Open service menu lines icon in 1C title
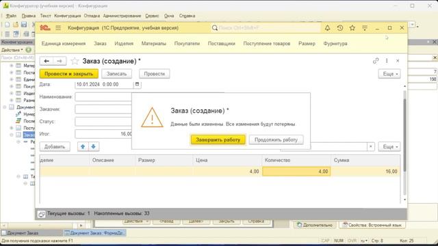Image resolution: width=438 pixels, height=246 pixels. click(365, 28)
